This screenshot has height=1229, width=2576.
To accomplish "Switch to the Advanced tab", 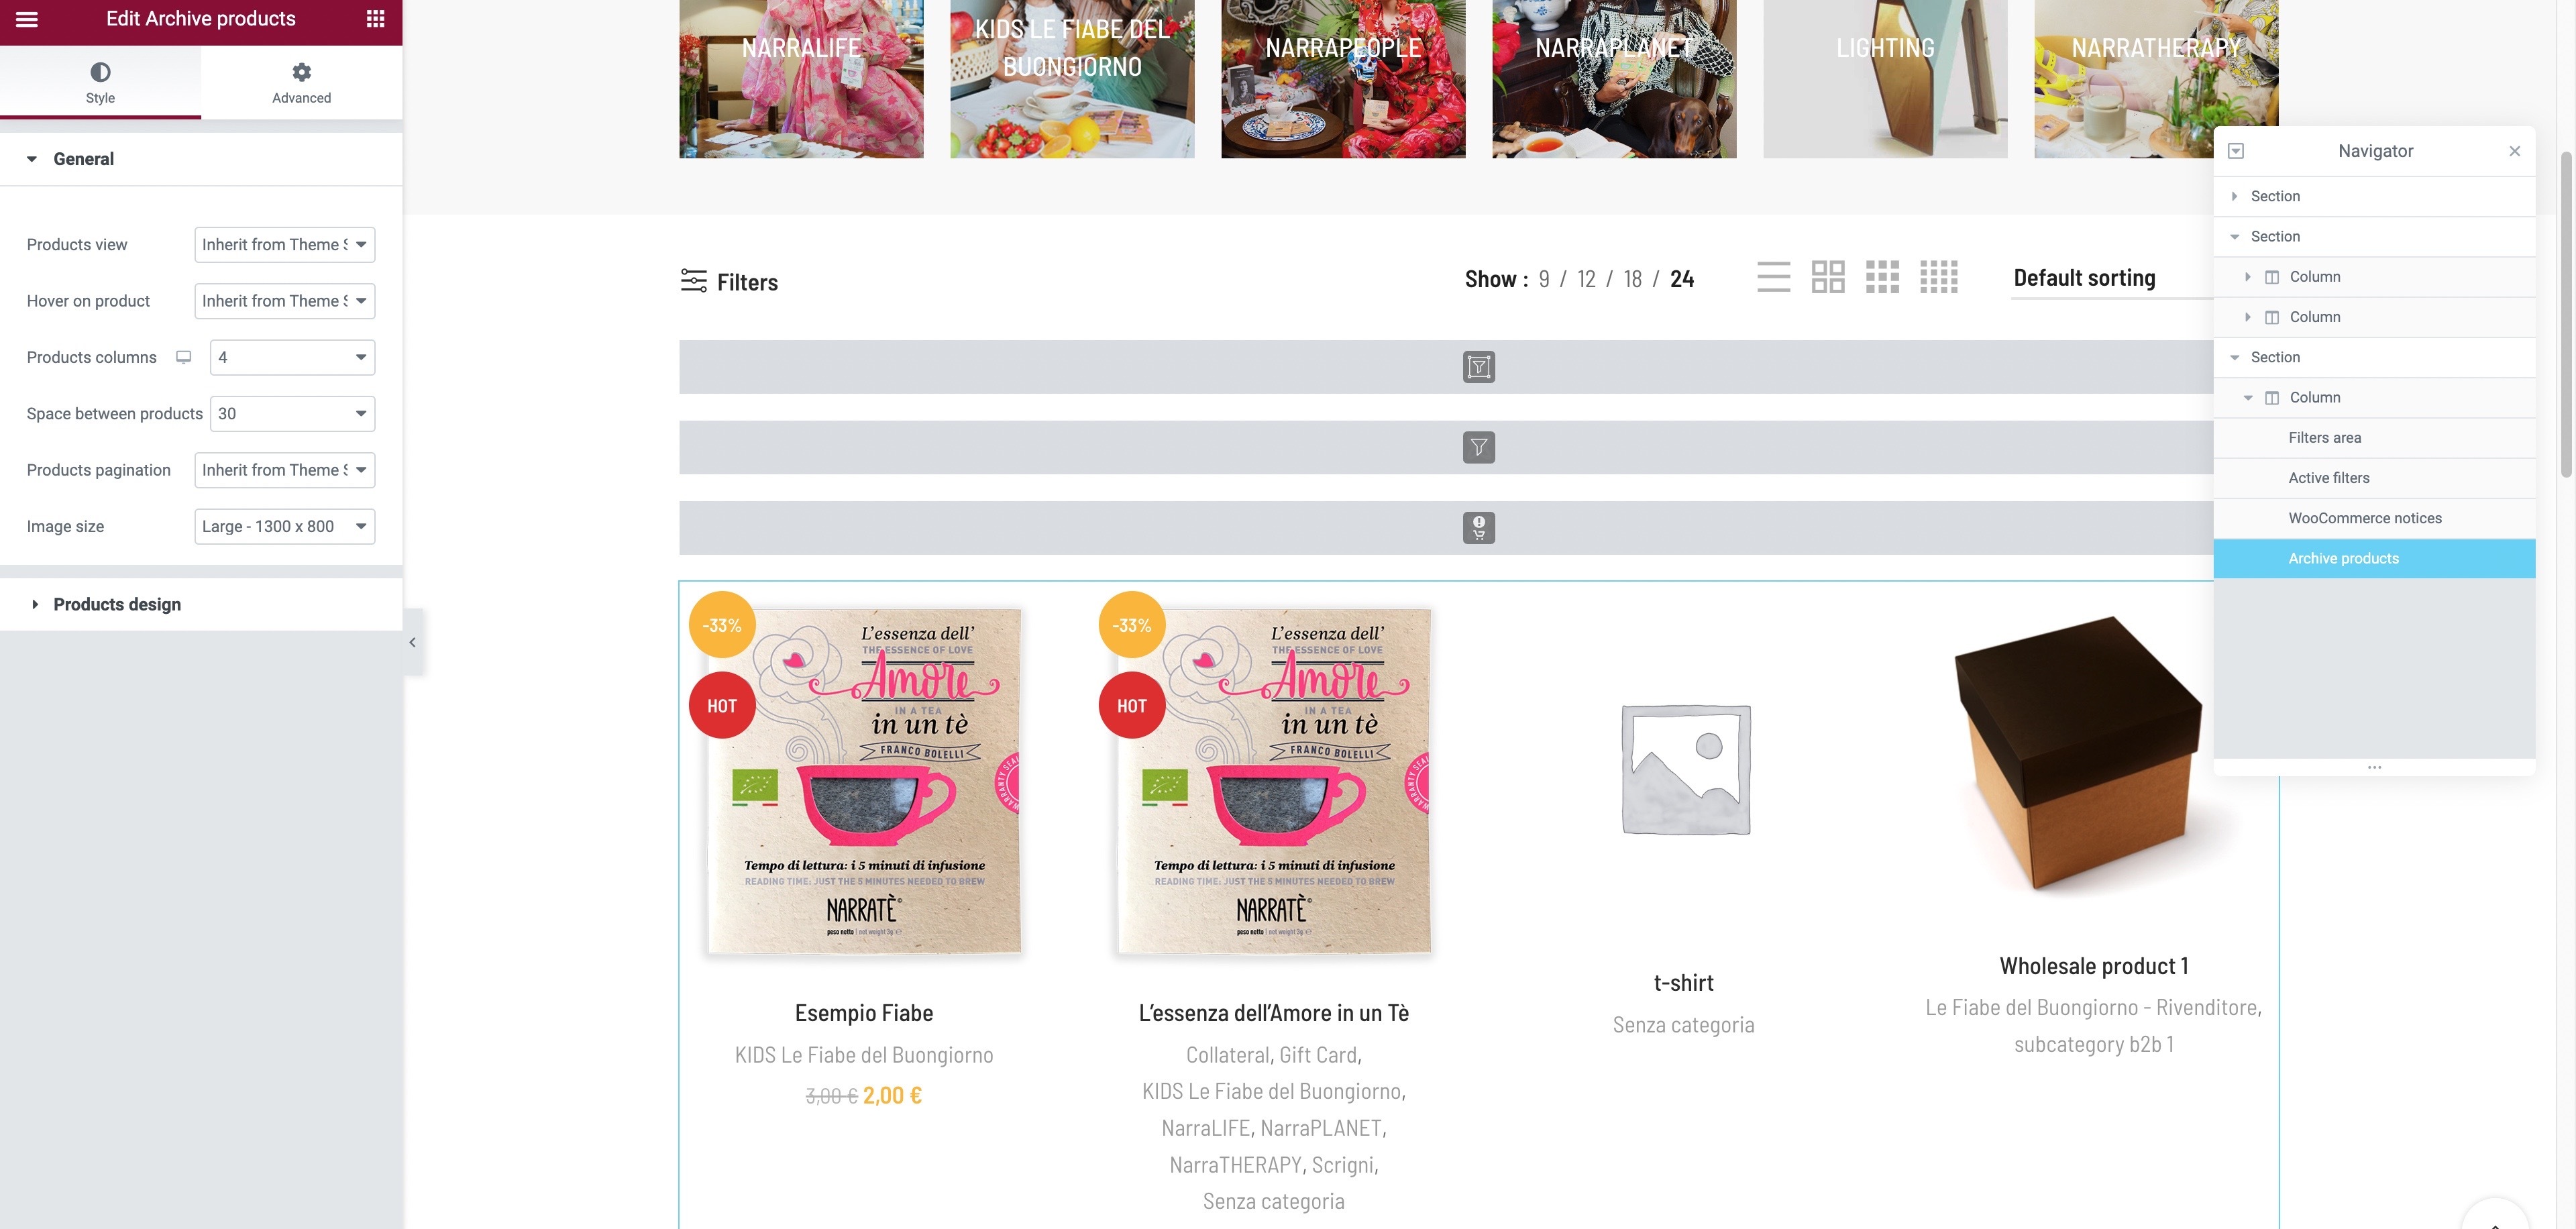I will point(301,83).
